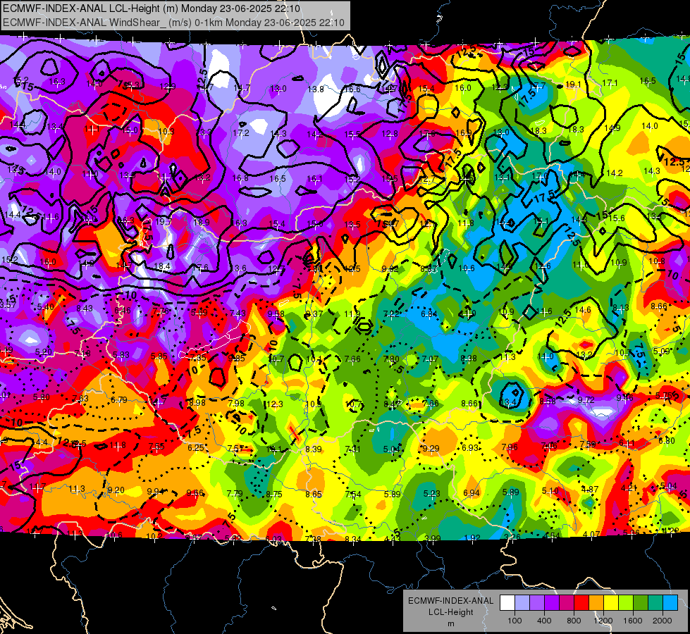Click the map value '12.3'

pyautogui.click(x=275, y=404)
